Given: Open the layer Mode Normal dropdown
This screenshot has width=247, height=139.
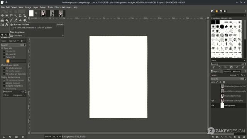Looking at the screenshot, I should point(234,75).
